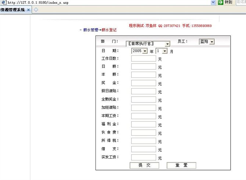Image resolution: width=246 pixels, height=180 pixels.
Task: Click the 薪水登记 breadcrumb link
Action: (x=109, y=30)
